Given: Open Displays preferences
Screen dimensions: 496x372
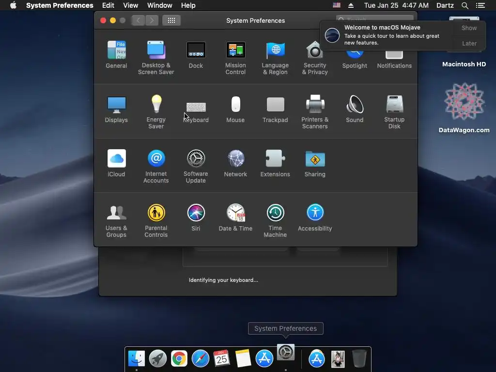Looking at the screenshot, I should pos(116,109).
